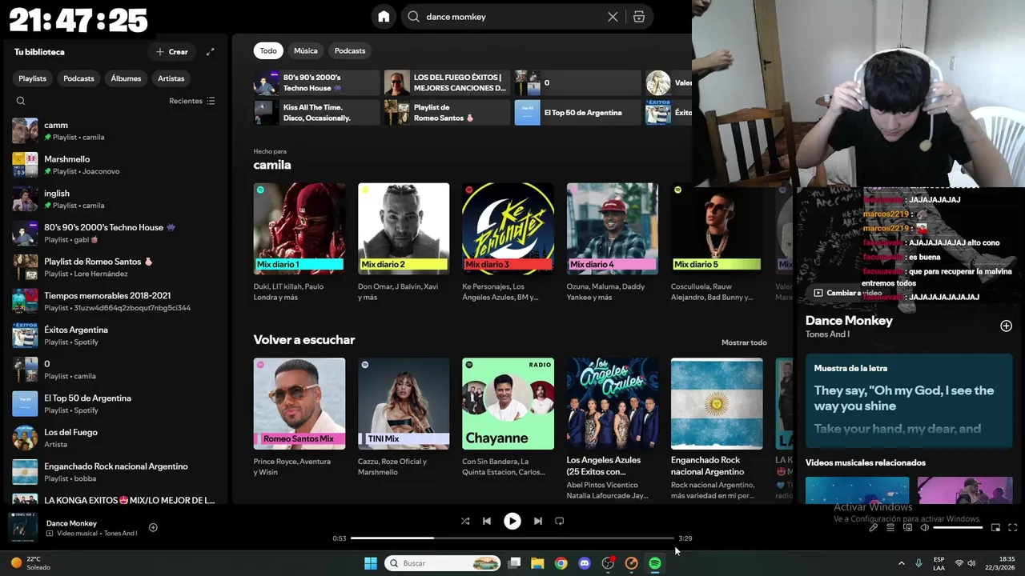Open 80's 90's 2000's Techno House shortcut tile

[316, 82]
